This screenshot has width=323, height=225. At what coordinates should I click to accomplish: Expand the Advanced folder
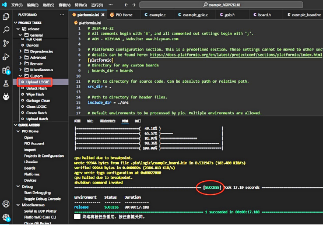[x=20, y=58]
